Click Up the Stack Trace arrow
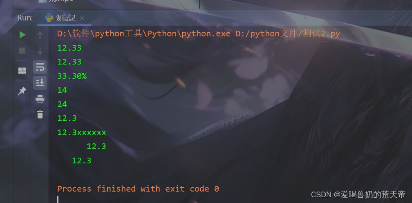The height and width of the screenshot is (203, 412). tap(40, 35)
